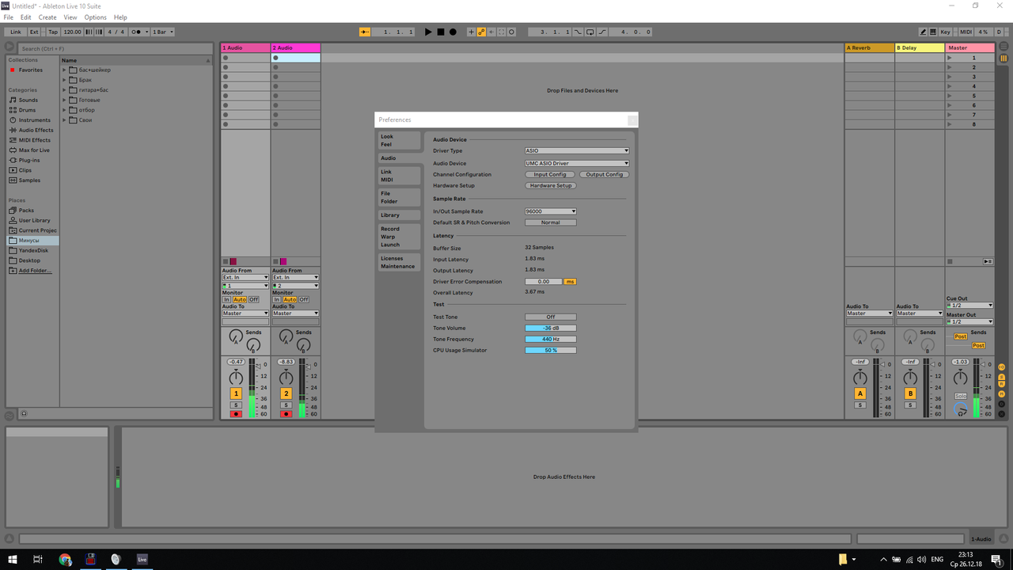Set track 1 Monitor to In
This screenshot has width=1013, height=570.
coord(226,299)
